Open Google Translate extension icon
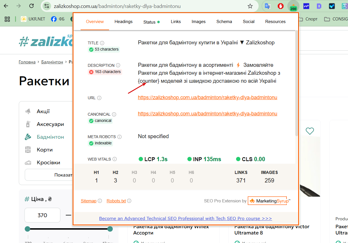Image resolution: width=348 pixels, height=243 pixels. pyautogui.click(x=267, y=6)
